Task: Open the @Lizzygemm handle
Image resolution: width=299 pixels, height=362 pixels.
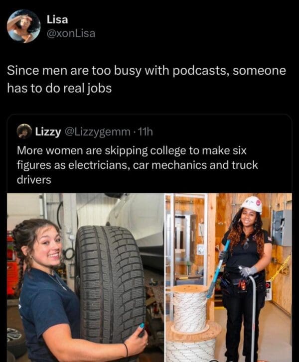Action: (x=98, y=132)
